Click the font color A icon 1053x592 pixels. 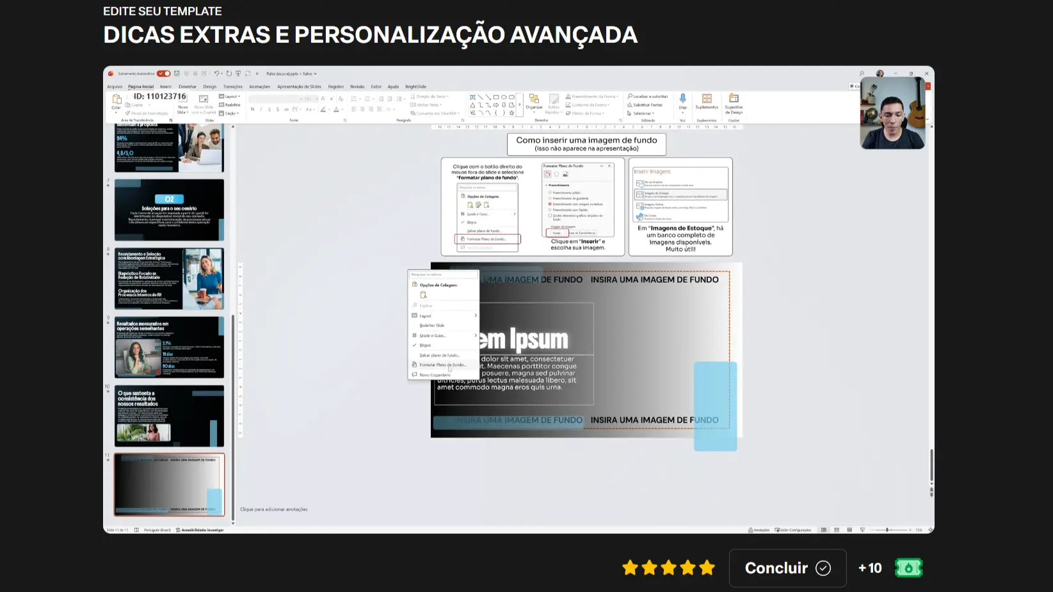336,109
